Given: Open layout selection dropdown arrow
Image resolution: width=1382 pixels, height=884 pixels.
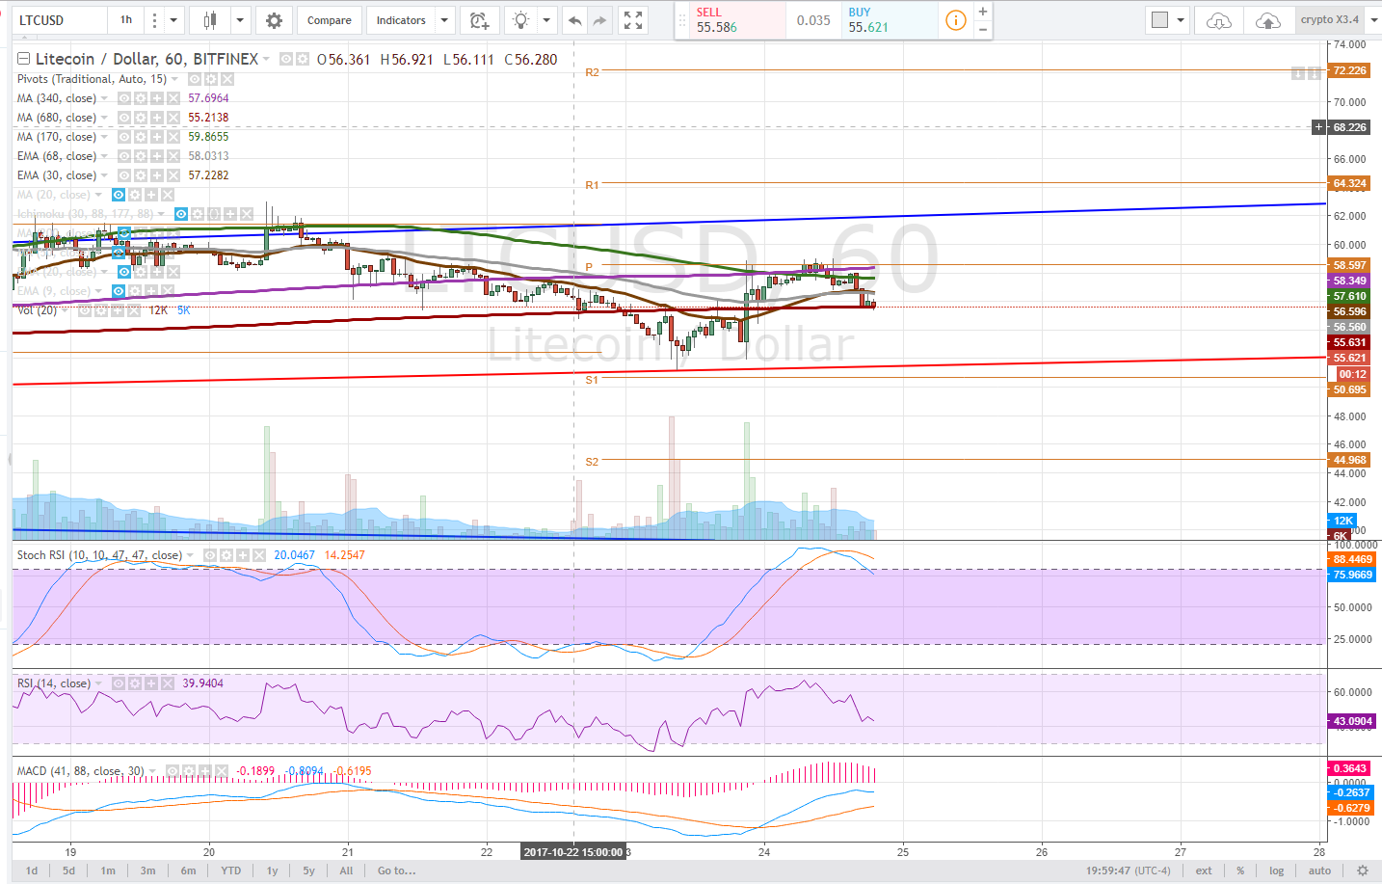Looking at the screenshot, I should (x=1181, y=20).
